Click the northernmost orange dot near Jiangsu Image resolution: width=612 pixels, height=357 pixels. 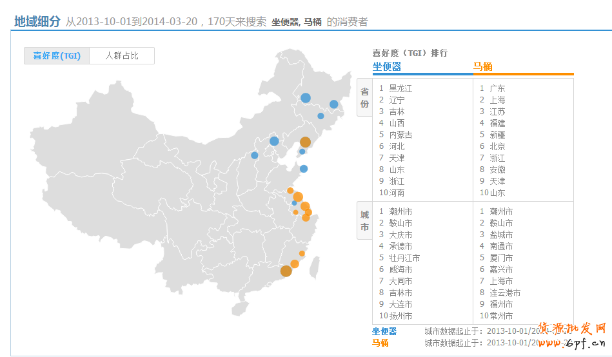[x=290, y=191]
